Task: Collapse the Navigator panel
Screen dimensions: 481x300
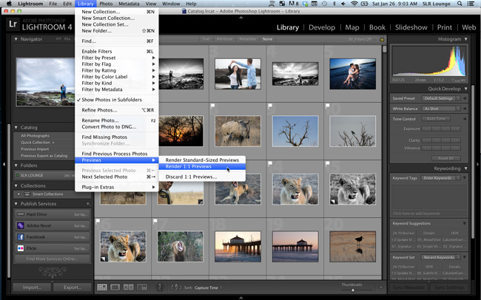Action: coord(16,39)
